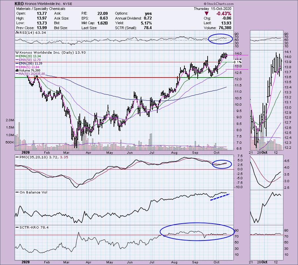298x265 pixels.
Task: Click the EMA(200) 11.39 legend entry
Action: tap(30, 64)
